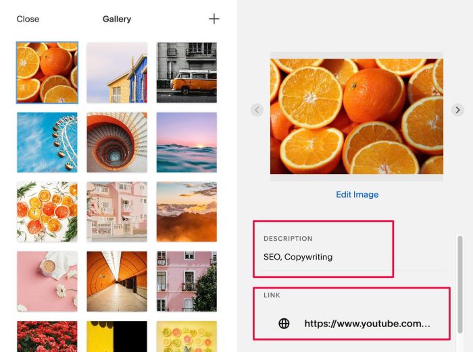Select the citrus slices on white thumbnail

point(47,212)
